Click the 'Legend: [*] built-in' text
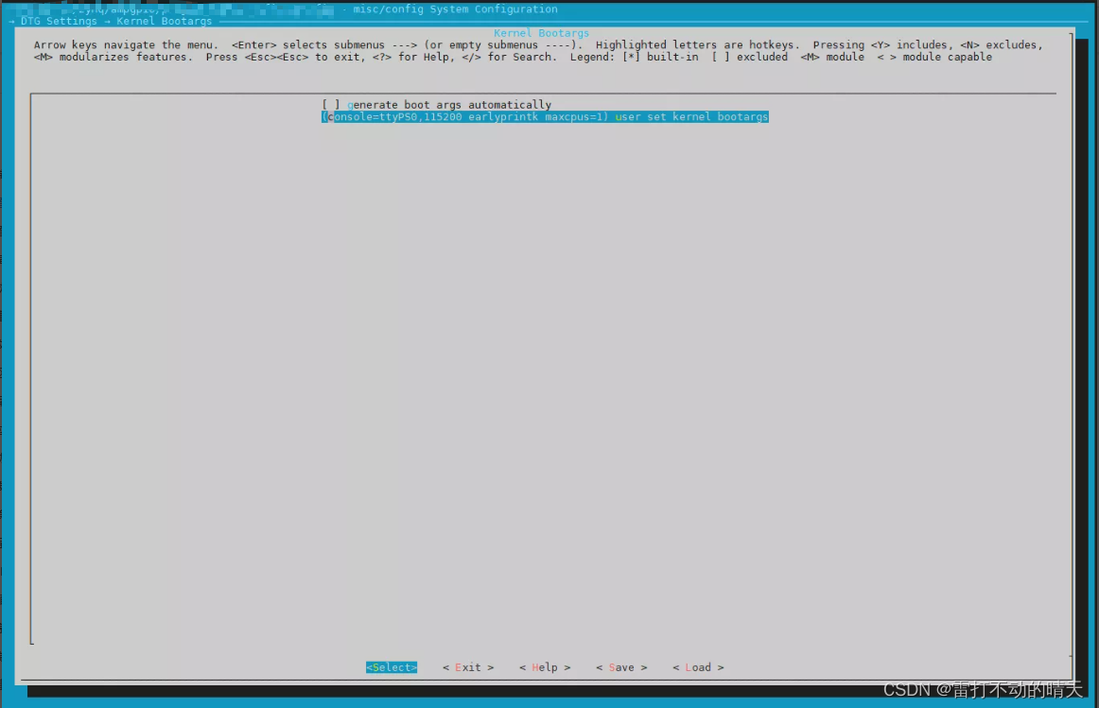 [x=635, y=57]
